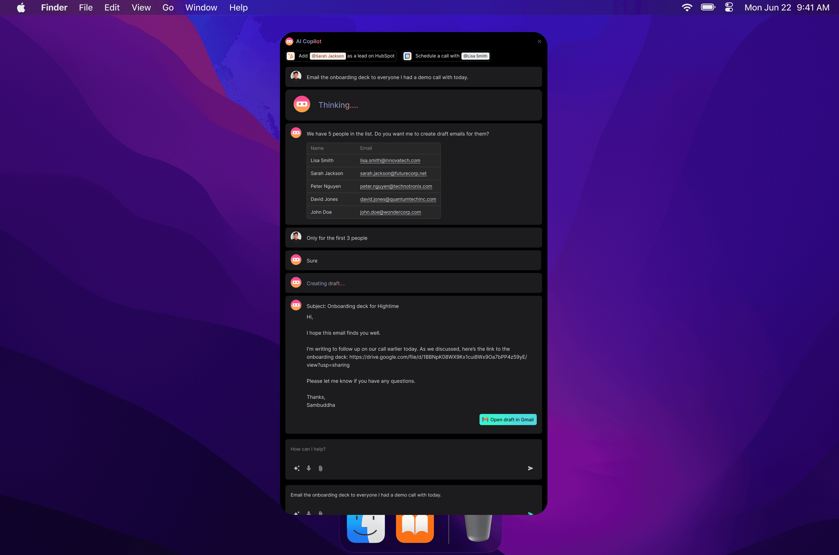Click the Wi-Fi status icon
This screenshot has width=839, height=555.
(x=687, y=7)
